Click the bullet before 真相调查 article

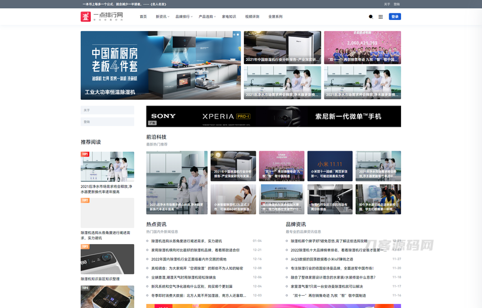coord(148,268)
